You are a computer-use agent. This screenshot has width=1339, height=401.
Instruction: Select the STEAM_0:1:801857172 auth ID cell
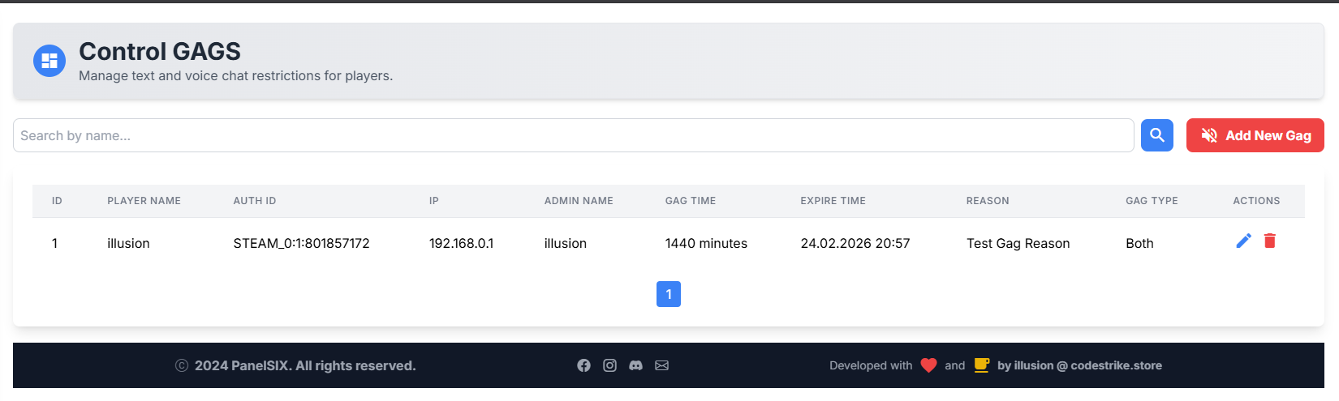(301, 243)
